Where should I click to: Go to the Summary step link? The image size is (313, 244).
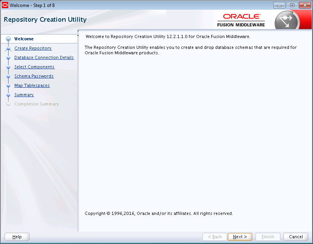(24, 95)
